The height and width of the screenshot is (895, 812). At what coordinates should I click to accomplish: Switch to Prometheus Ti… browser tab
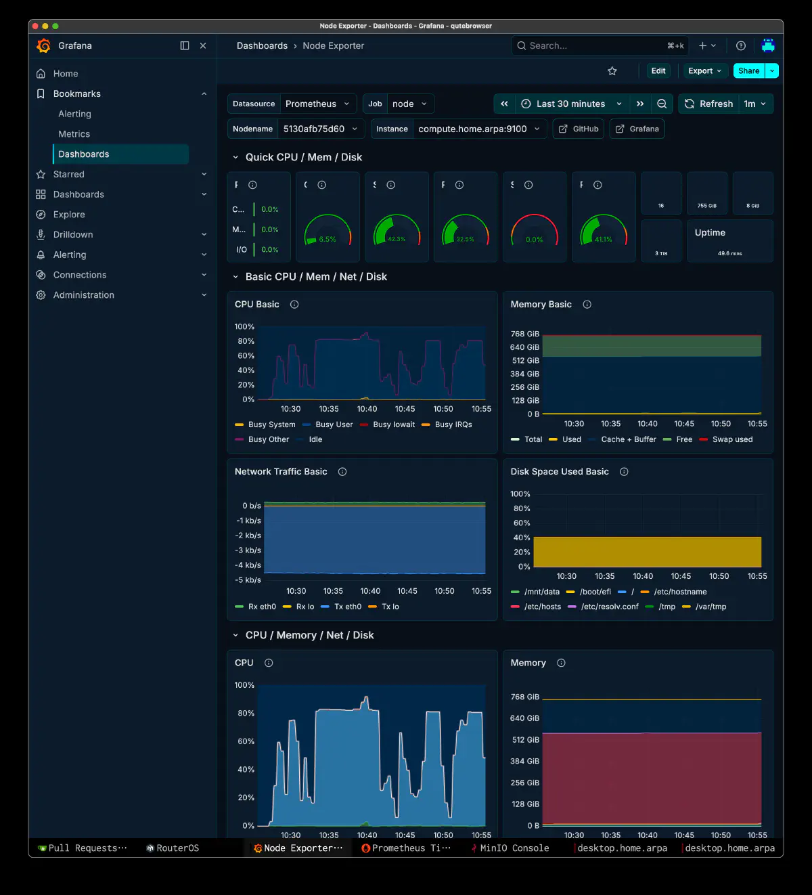coord(407,848)
